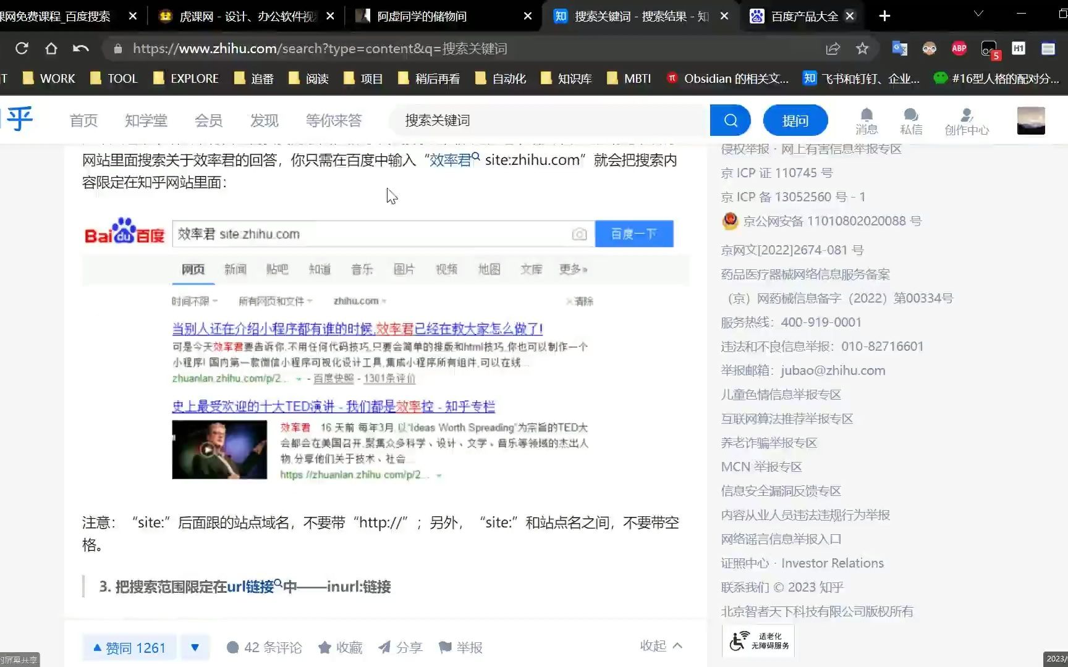Open Zhihu 私信 private messages
Screen dimensions: 1068x667
911,121
